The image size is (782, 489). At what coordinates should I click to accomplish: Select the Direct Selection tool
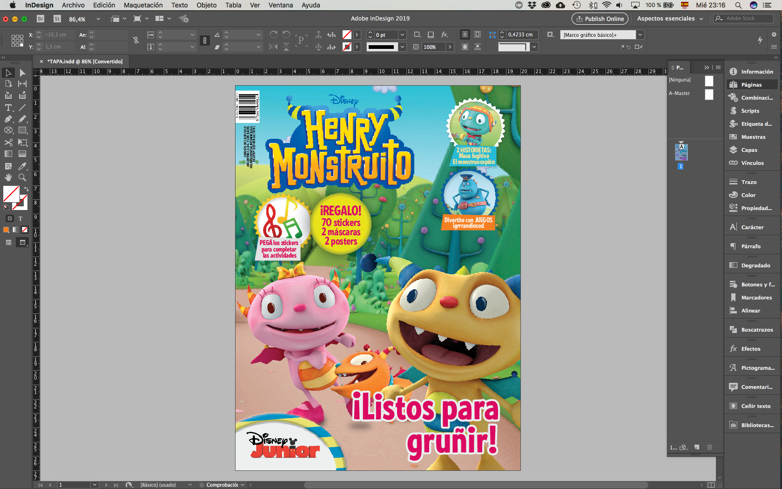22,73
